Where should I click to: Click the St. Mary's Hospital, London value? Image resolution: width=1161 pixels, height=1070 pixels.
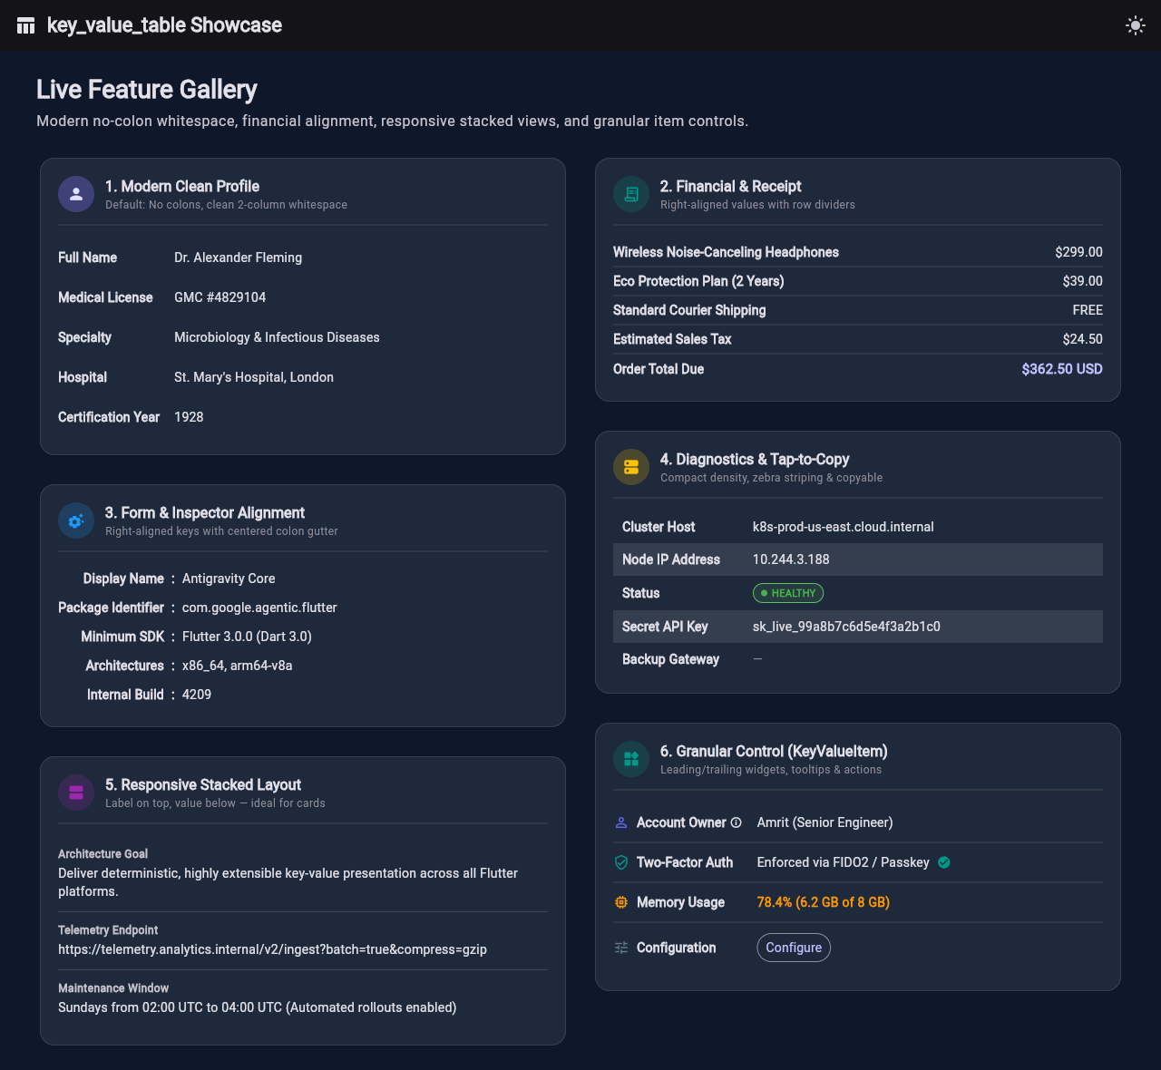(x=254, y=377)
